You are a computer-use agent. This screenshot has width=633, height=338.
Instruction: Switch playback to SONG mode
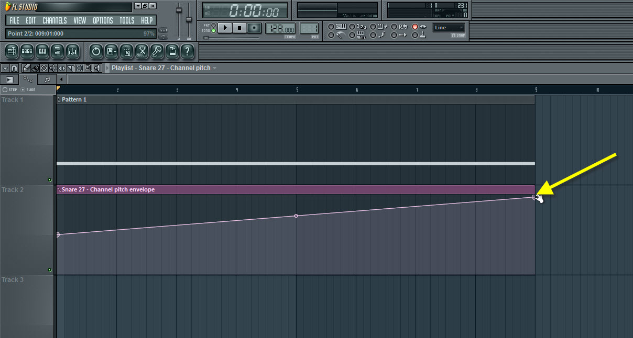click(x=213, y=30)
